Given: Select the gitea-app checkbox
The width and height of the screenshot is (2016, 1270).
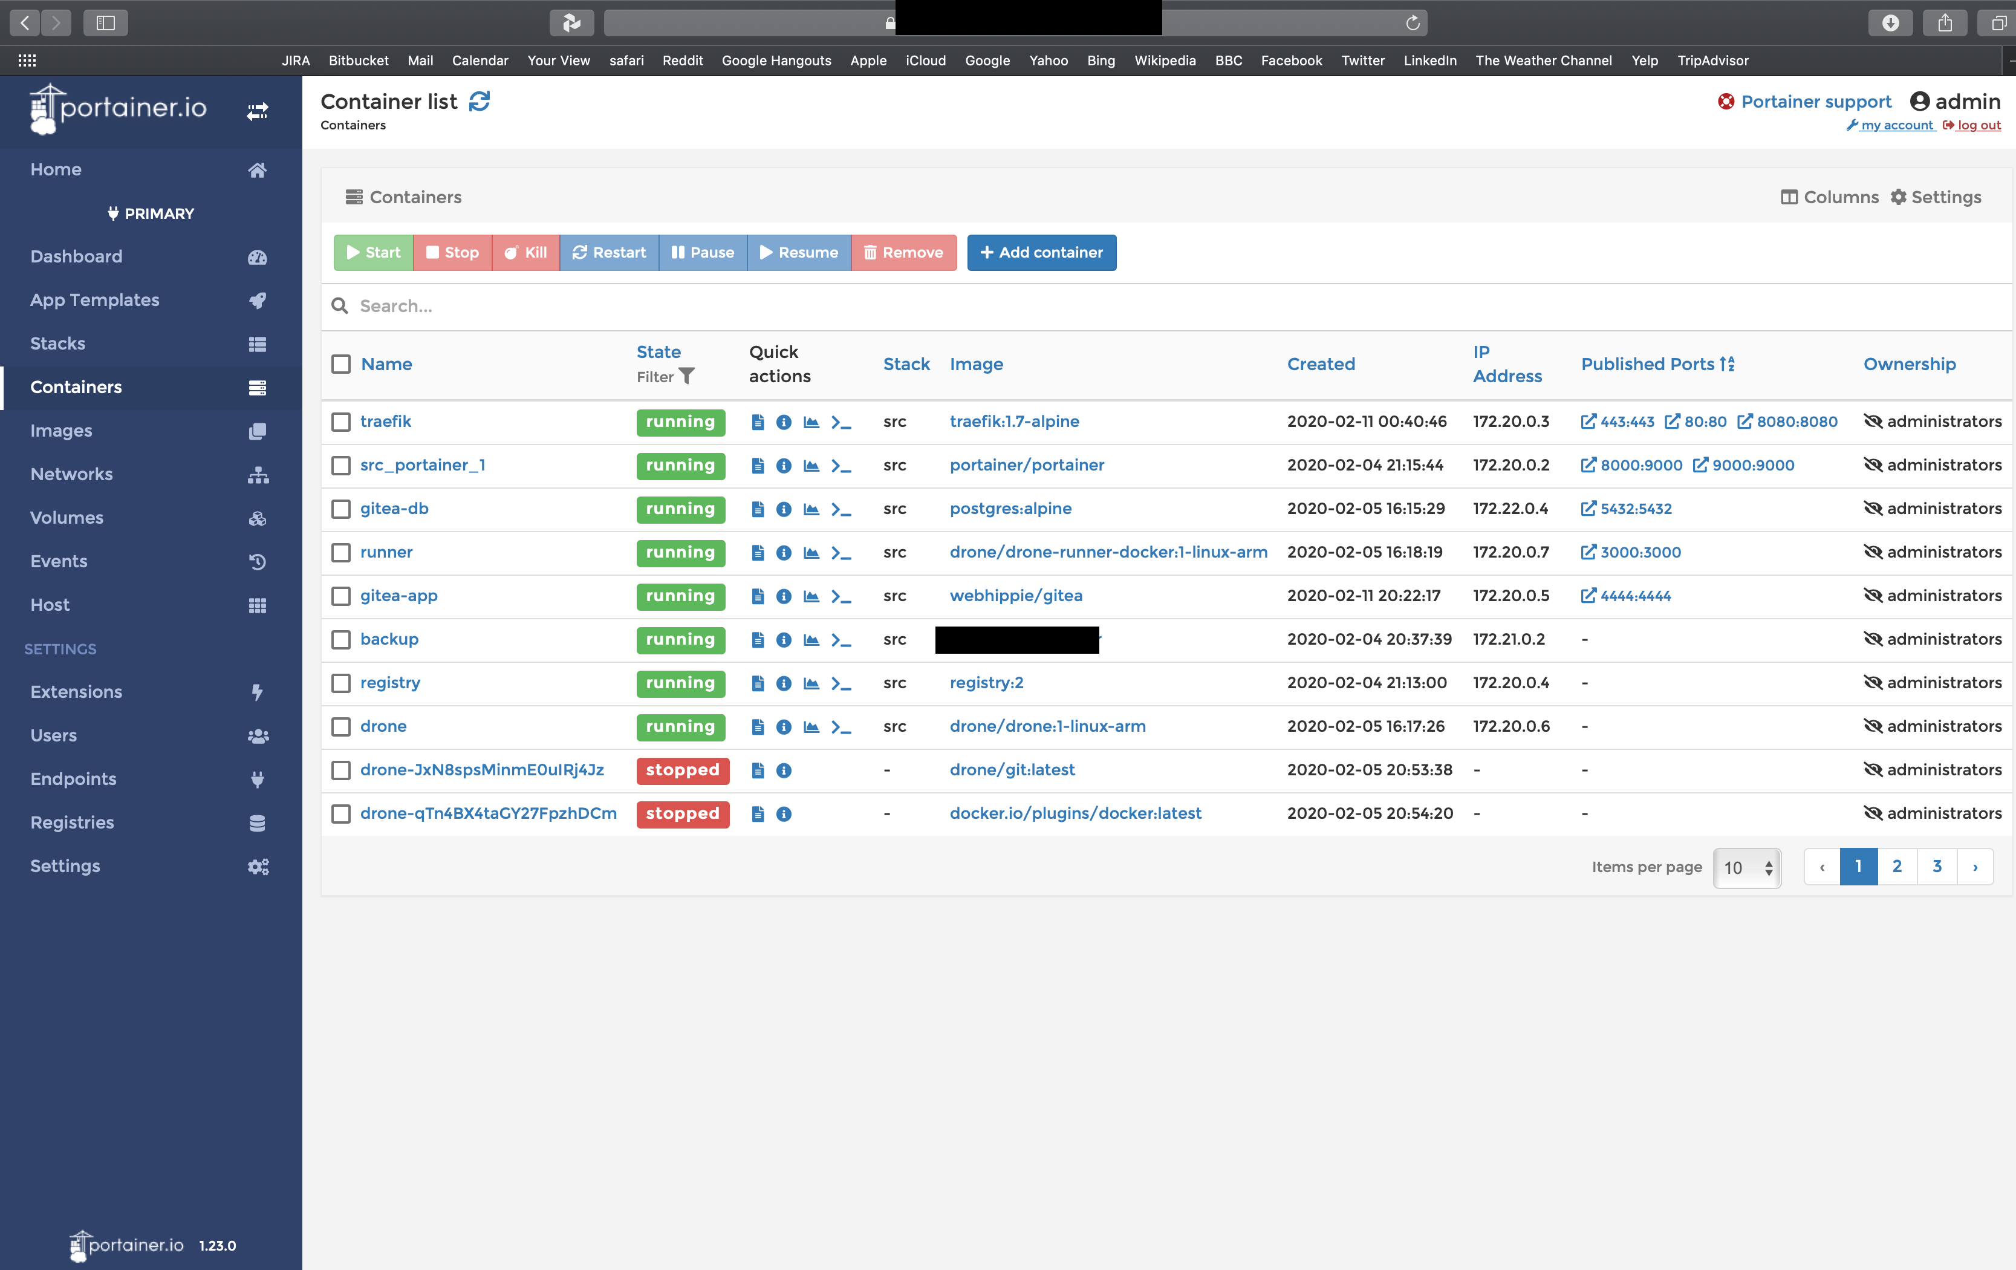Looking at the screenshot, I should [341, 596].
